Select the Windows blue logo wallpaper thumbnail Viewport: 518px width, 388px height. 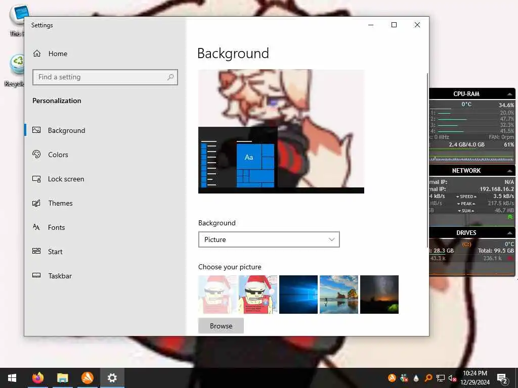(298, 295)
